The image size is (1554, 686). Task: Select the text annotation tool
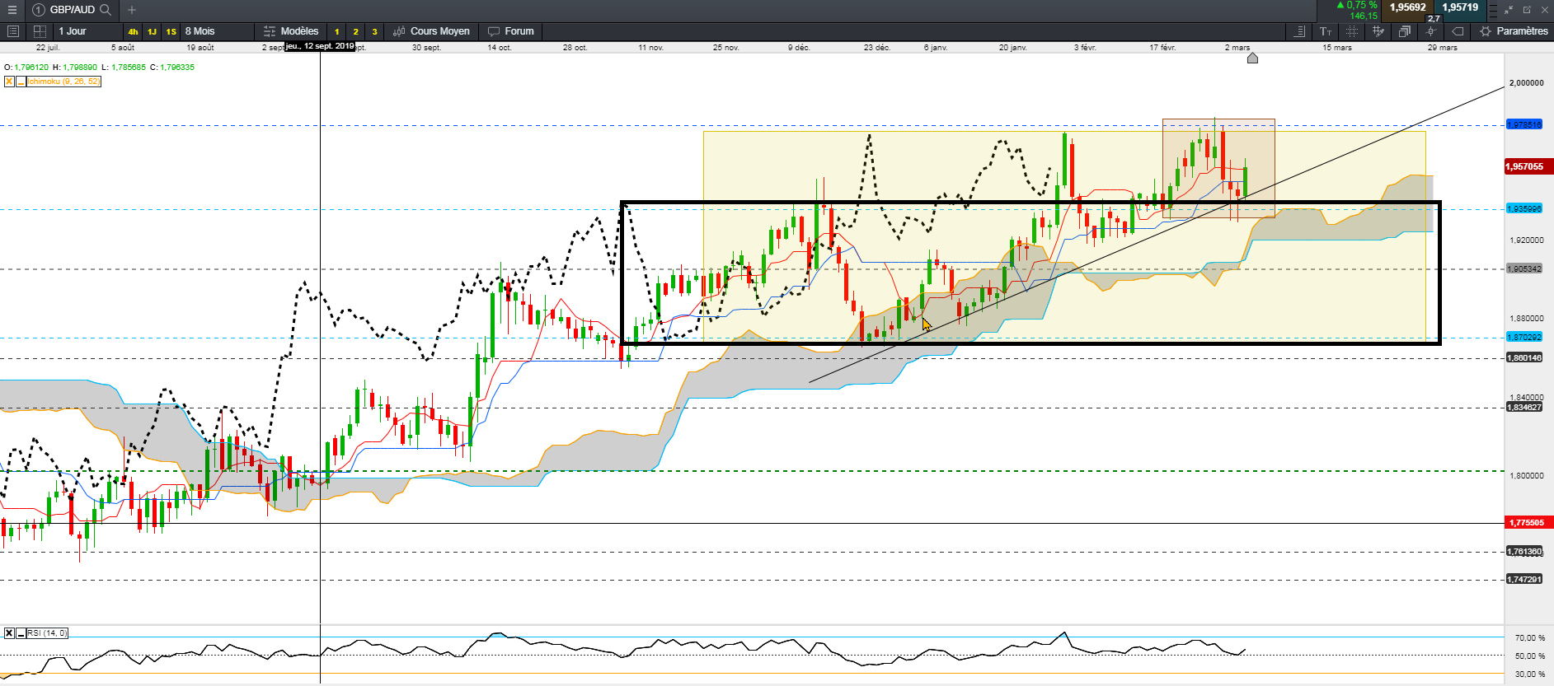[1326, 31]
